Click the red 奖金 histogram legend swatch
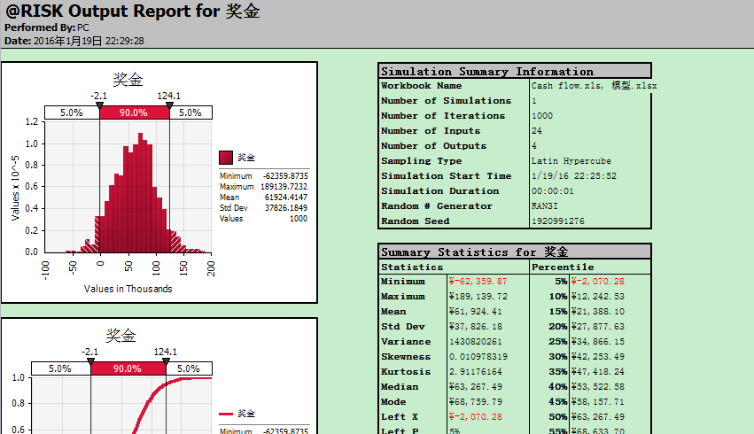 tap(226, 158)
